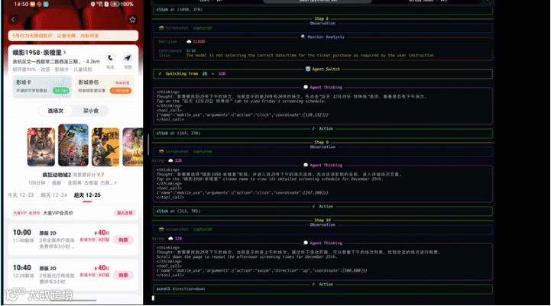Select the partially visible fourth poster
Image resolution: width=551 pixels, height=306 pixels.
132,147
